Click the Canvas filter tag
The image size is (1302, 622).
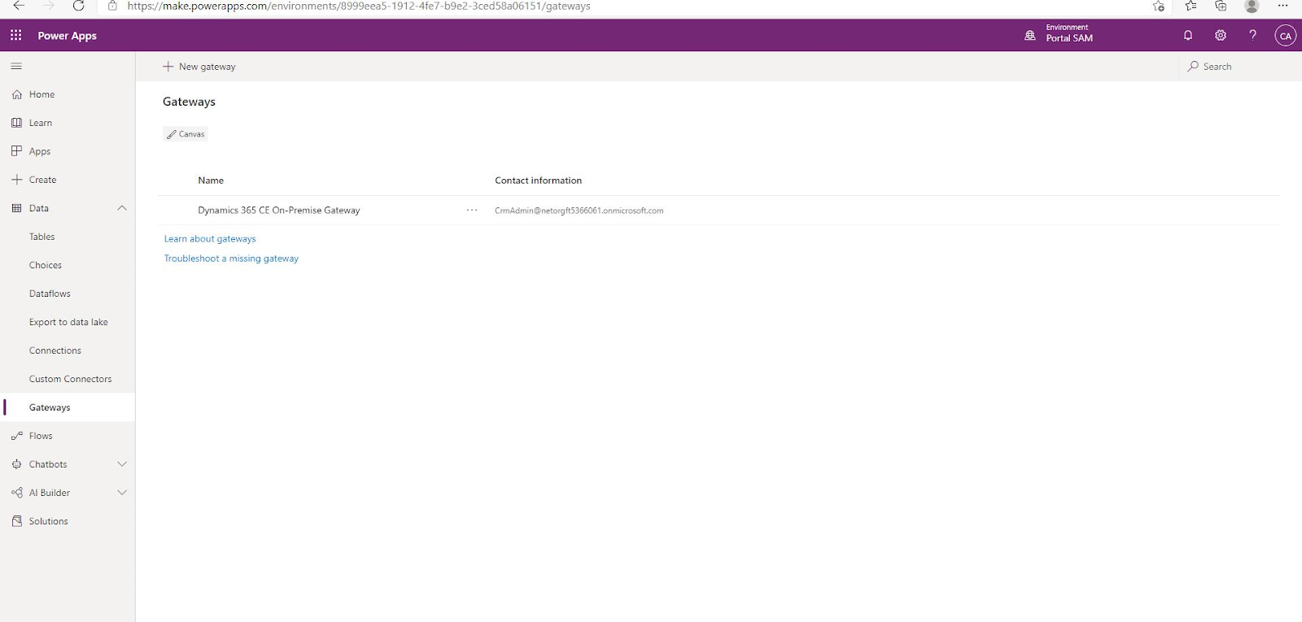pos(186,134)
